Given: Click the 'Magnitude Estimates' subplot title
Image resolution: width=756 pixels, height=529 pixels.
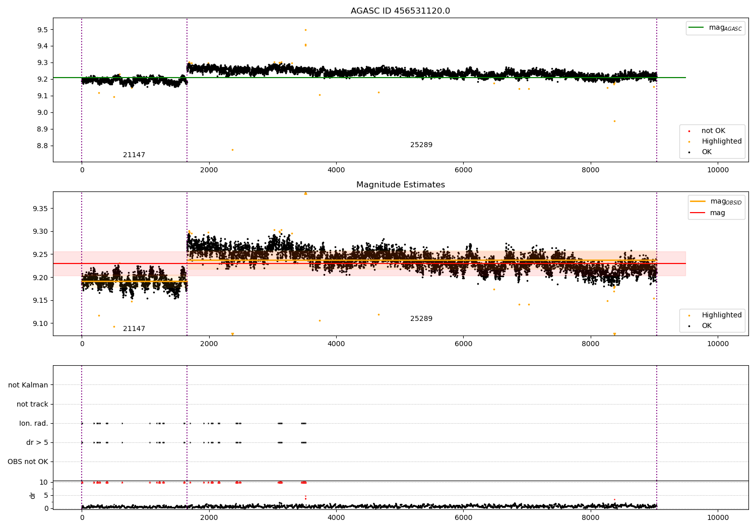Looking at the screenshot, I should pos(400,185).
